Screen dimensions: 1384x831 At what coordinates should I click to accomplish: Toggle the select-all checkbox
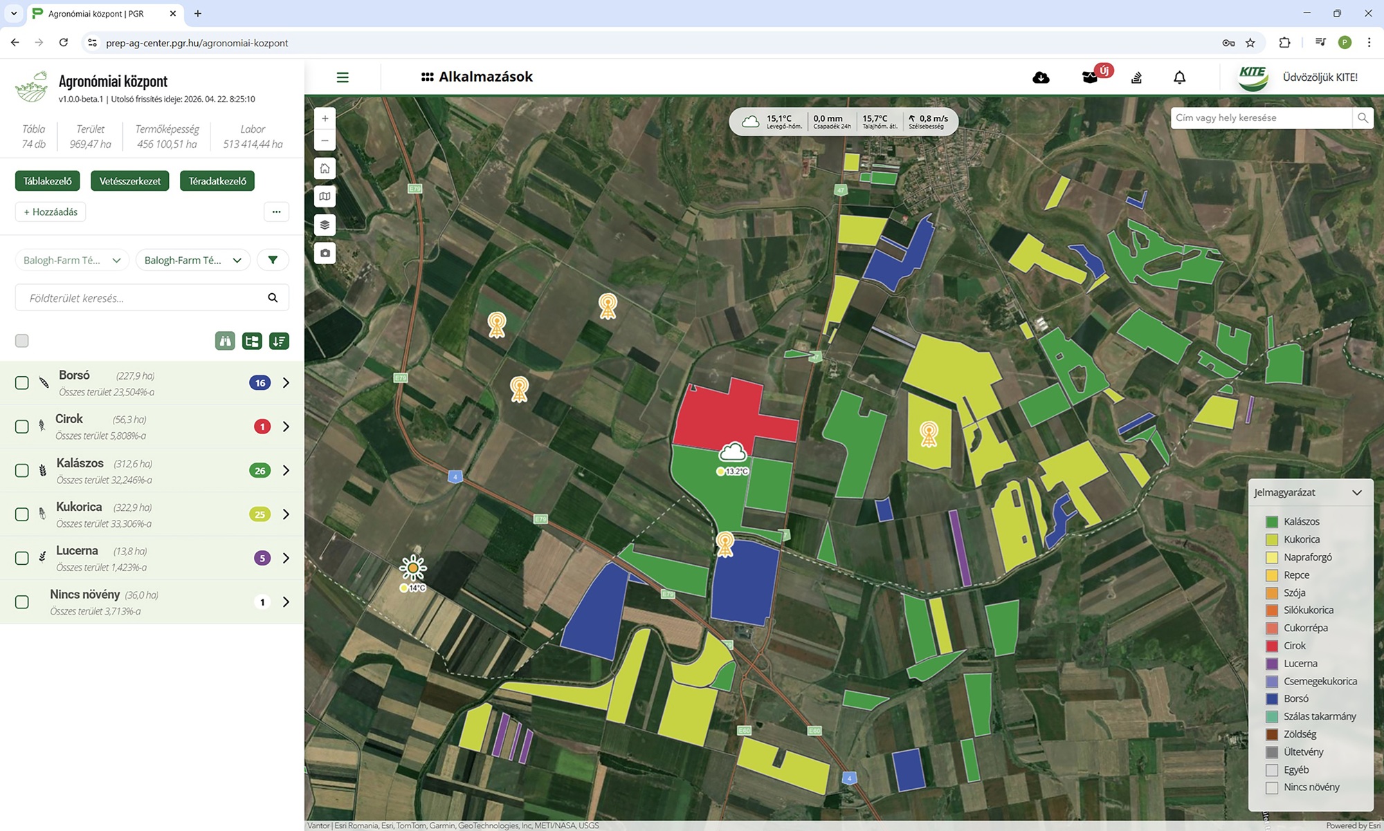(22, 341)
